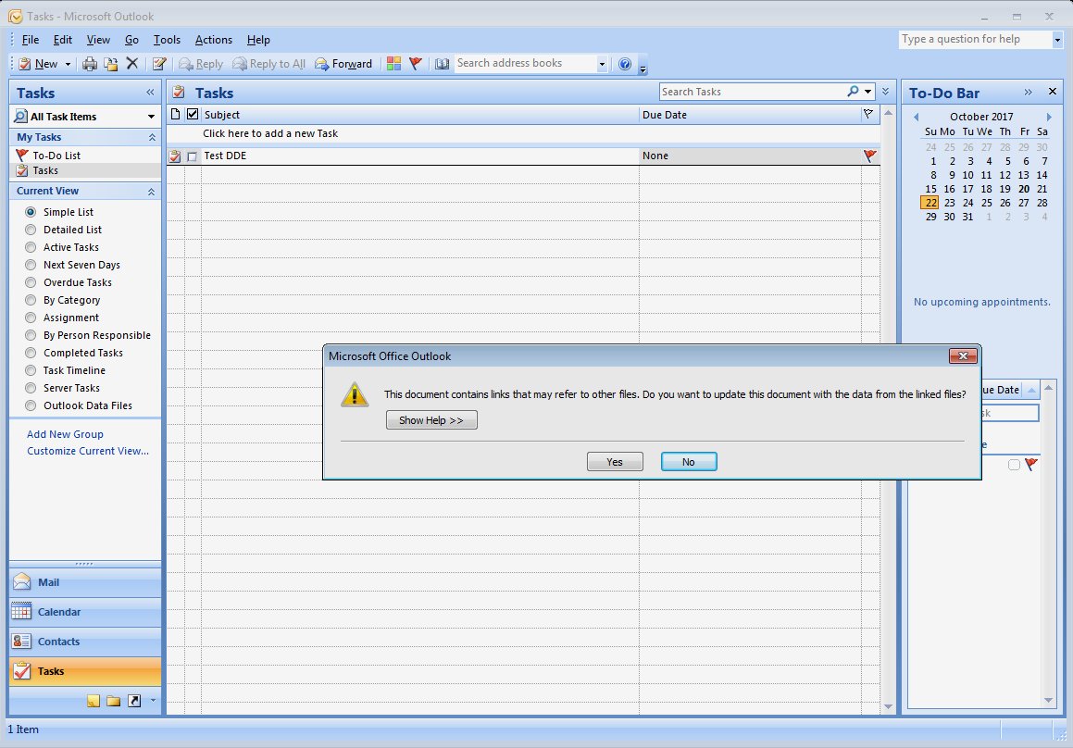Click the Categorize colored squares icon
Viewport: 1073px width, 748px height.
click(393, 64)
